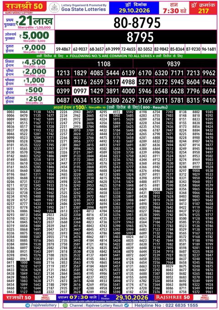Select second prize number 82-9842

click(161, 49)
